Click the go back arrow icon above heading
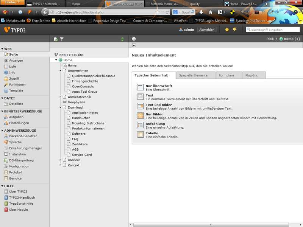The height and width of the screenshot is (227, 303). (134, 46)
